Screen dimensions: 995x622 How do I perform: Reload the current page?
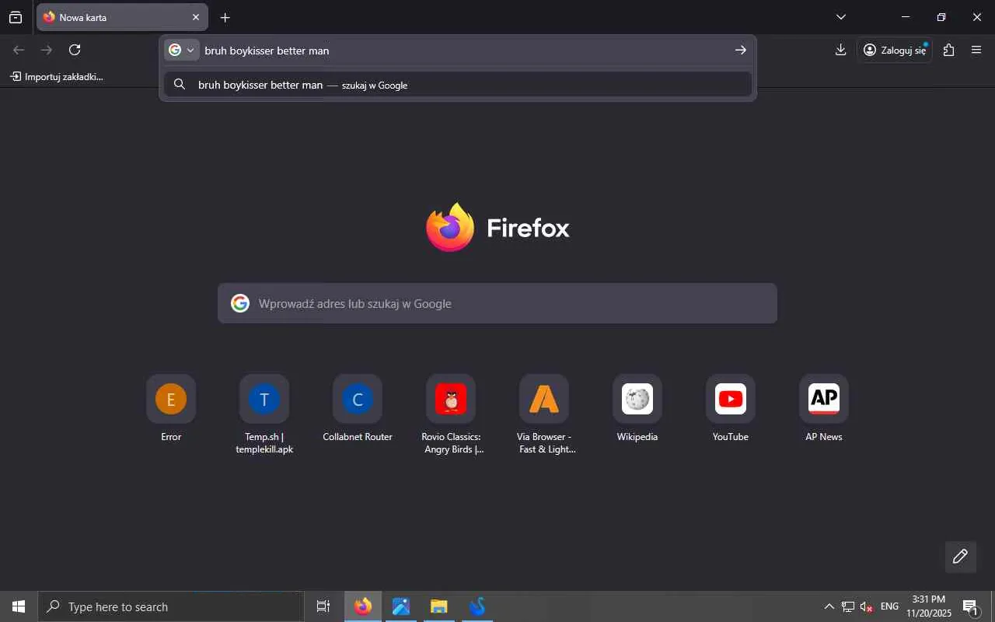tap(75, 50)
